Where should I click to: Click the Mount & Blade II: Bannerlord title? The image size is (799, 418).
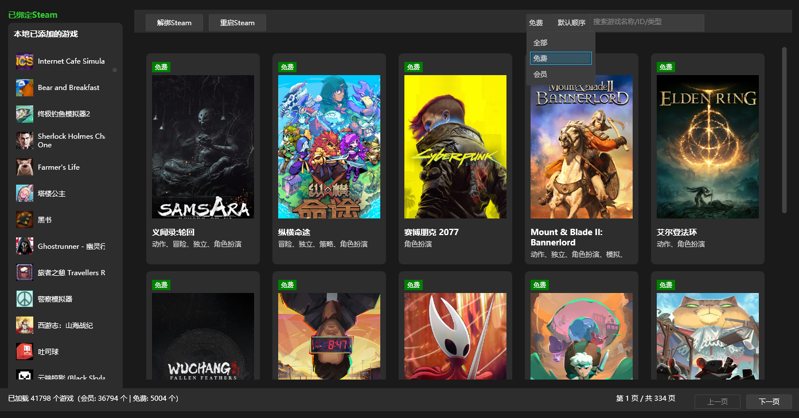(567, 237)
